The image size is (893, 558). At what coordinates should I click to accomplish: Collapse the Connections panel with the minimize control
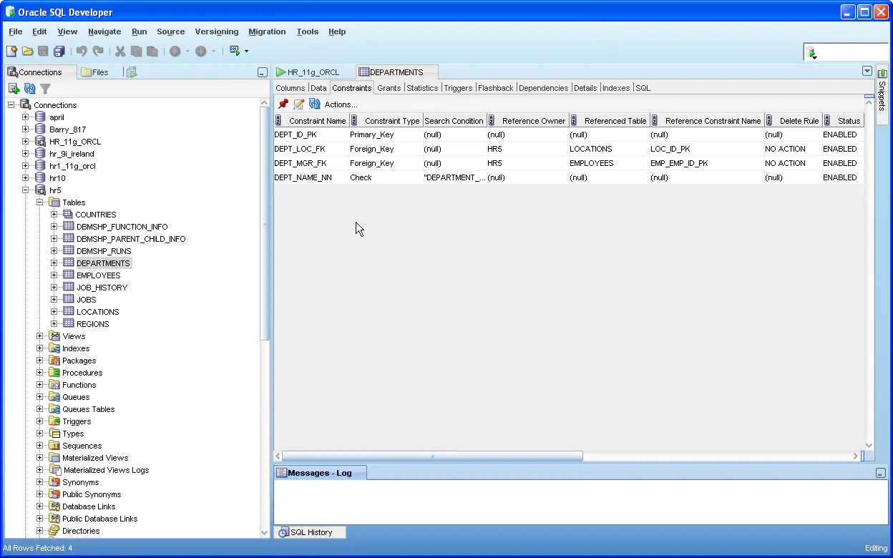pyautogui.click(x=263, y=72)
